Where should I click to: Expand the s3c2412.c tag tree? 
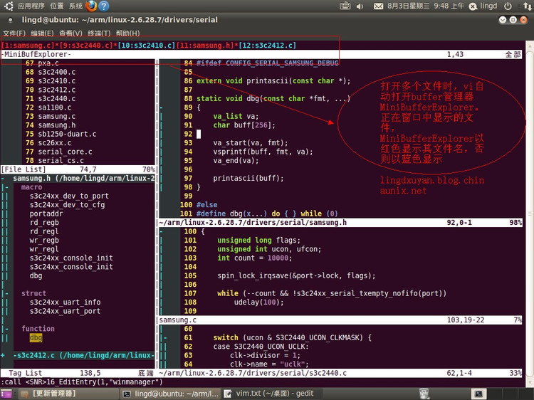[x=3, y=355]
